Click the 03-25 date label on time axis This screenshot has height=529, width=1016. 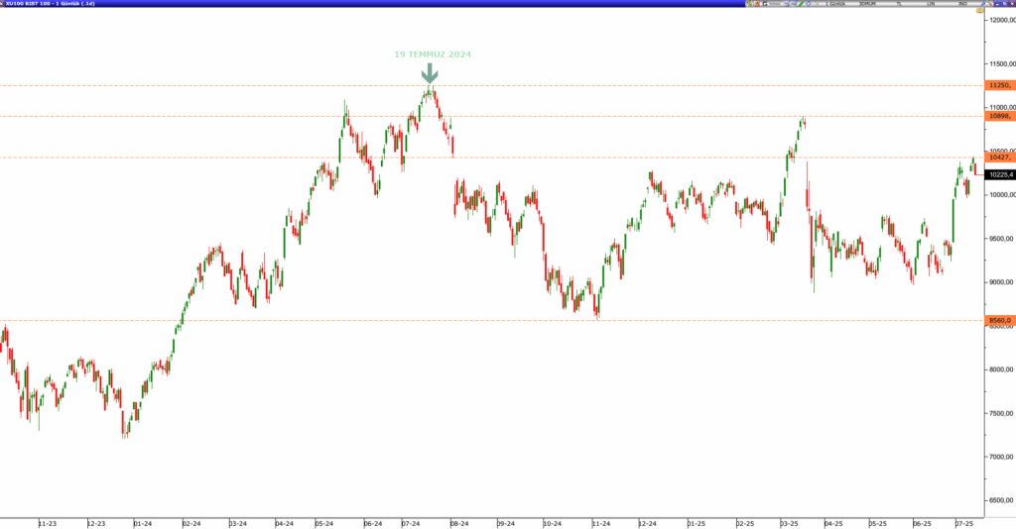pyautogui.click(x=789, y=524)
